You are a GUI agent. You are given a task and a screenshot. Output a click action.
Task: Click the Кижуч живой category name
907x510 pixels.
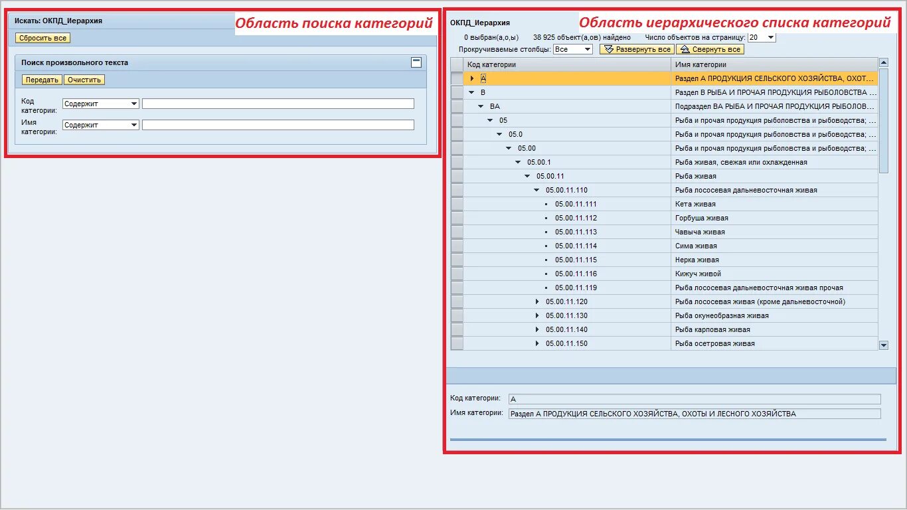click(698, 274)
